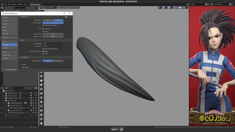235x132 pixels.
Task: Click Save Preferences button
Action: coord(11,70)
